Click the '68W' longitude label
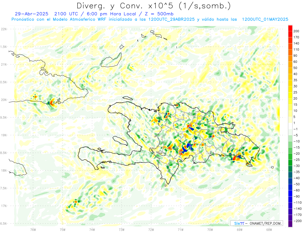This screenshot has width=302, height=233. [x=269, y=229]
